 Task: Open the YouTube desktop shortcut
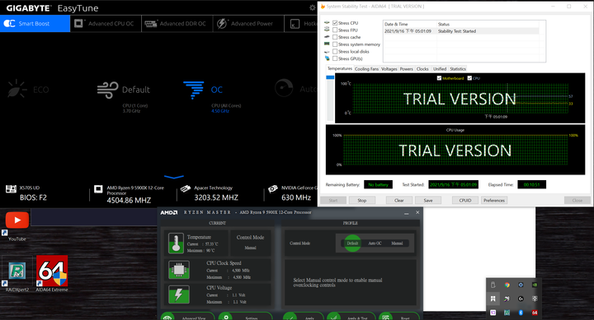17,220
